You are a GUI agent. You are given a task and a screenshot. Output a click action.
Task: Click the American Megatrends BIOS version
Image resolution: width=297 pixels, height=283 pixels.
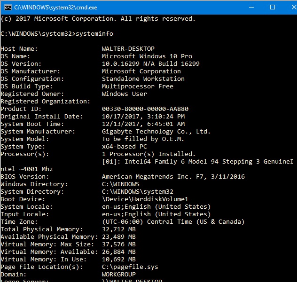173,177
